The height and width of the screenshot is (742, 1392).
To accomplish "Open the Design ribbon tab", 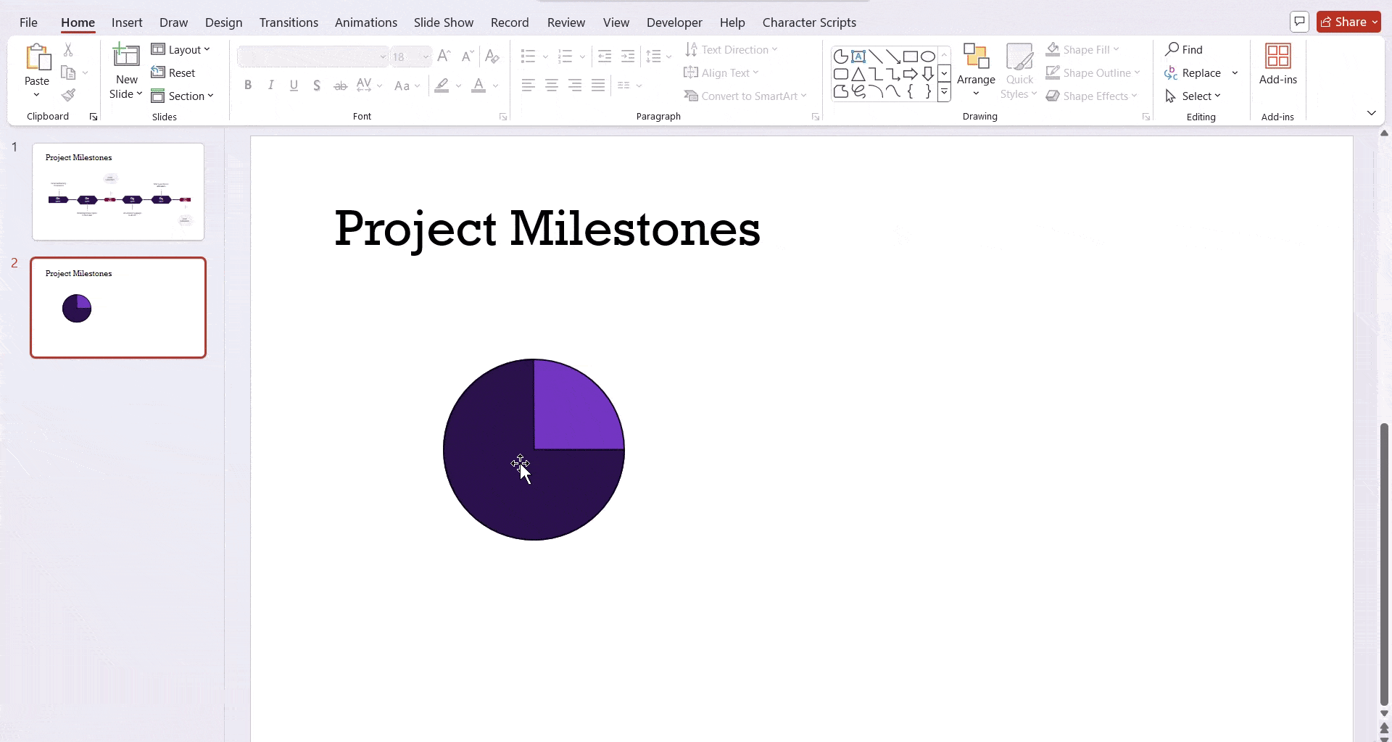I will 223,22.
